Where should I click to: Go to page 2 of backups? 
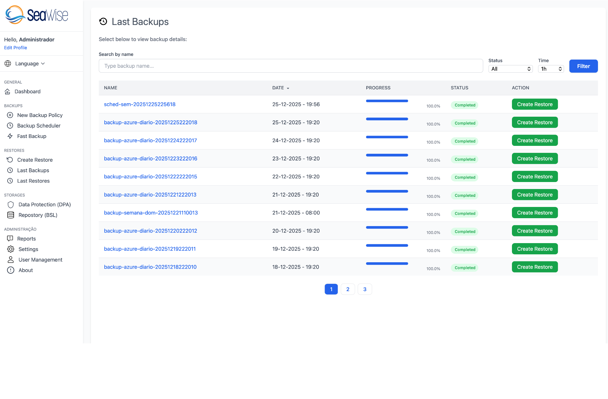(x=348, y=289)
